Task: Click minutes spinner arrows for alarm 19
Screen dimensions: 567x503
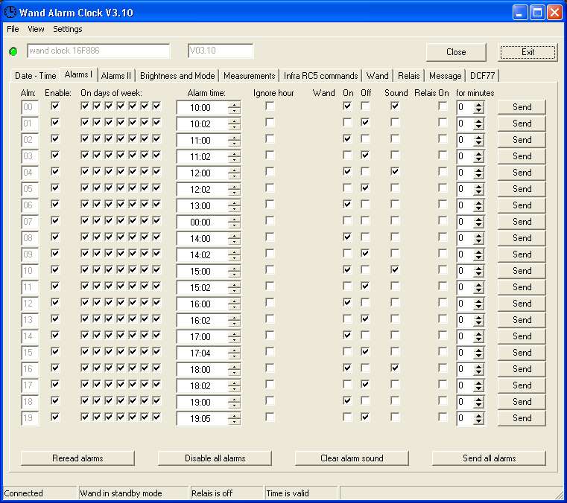Action: (x=478, y=418)
